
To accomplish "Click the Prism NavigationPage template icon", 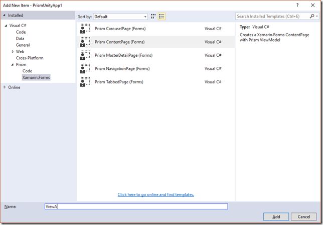I will coord(85,69).
